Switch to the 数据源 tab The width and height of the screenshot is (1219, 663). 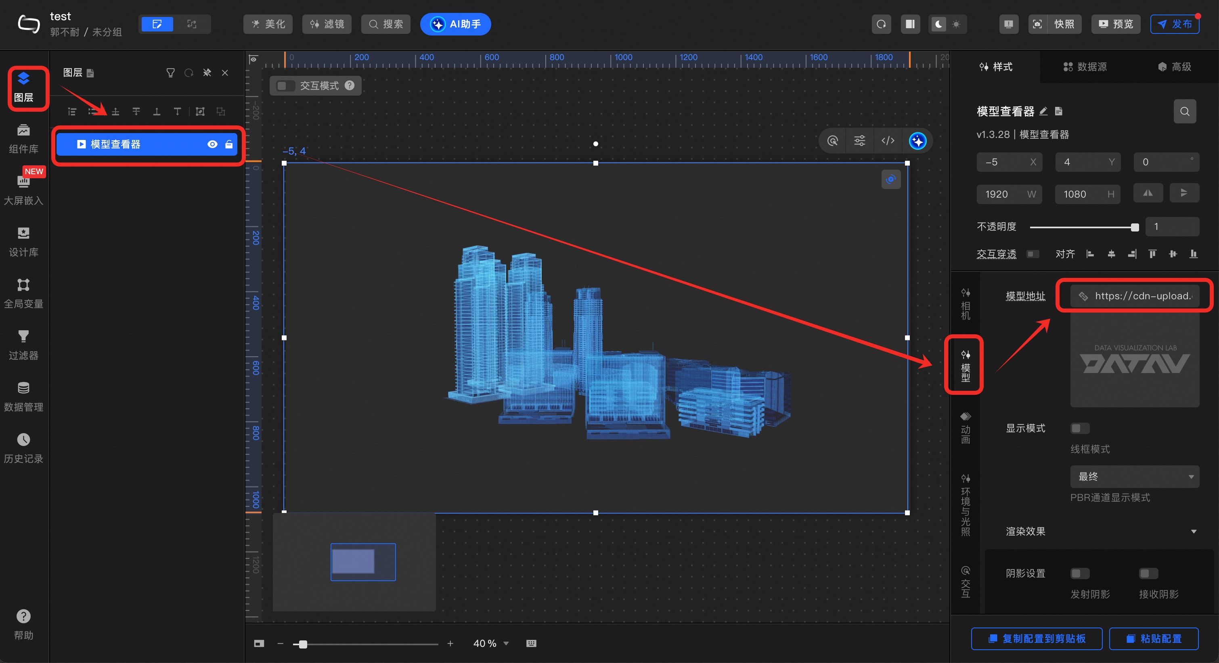1085,67
